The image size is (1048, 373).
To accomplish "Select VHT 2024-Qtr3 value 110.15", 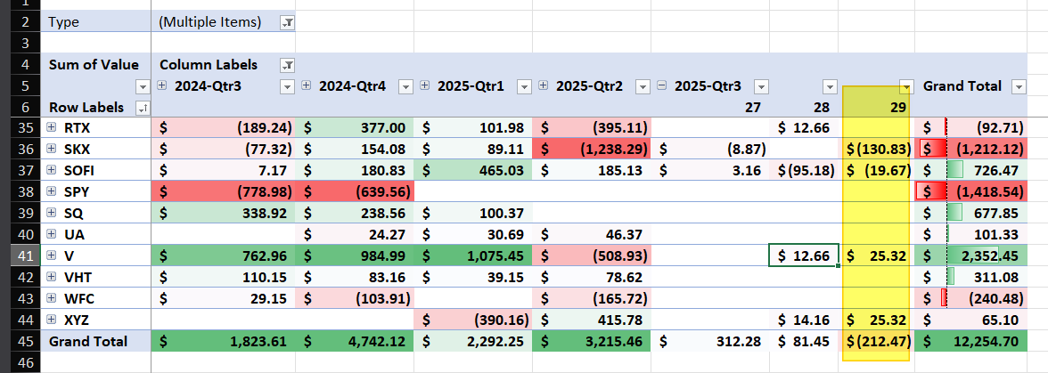I will 223,277.
